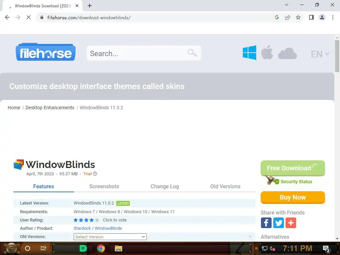Open the Stardock author link

[82, 228]
